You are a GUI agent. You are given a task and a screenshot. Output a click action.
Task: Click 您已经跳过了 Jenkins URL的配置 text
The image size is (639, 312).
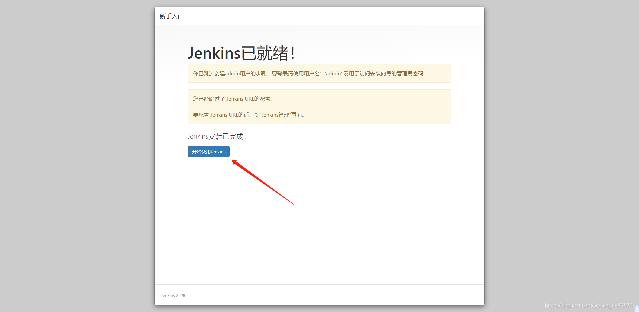tap(234, 99)
